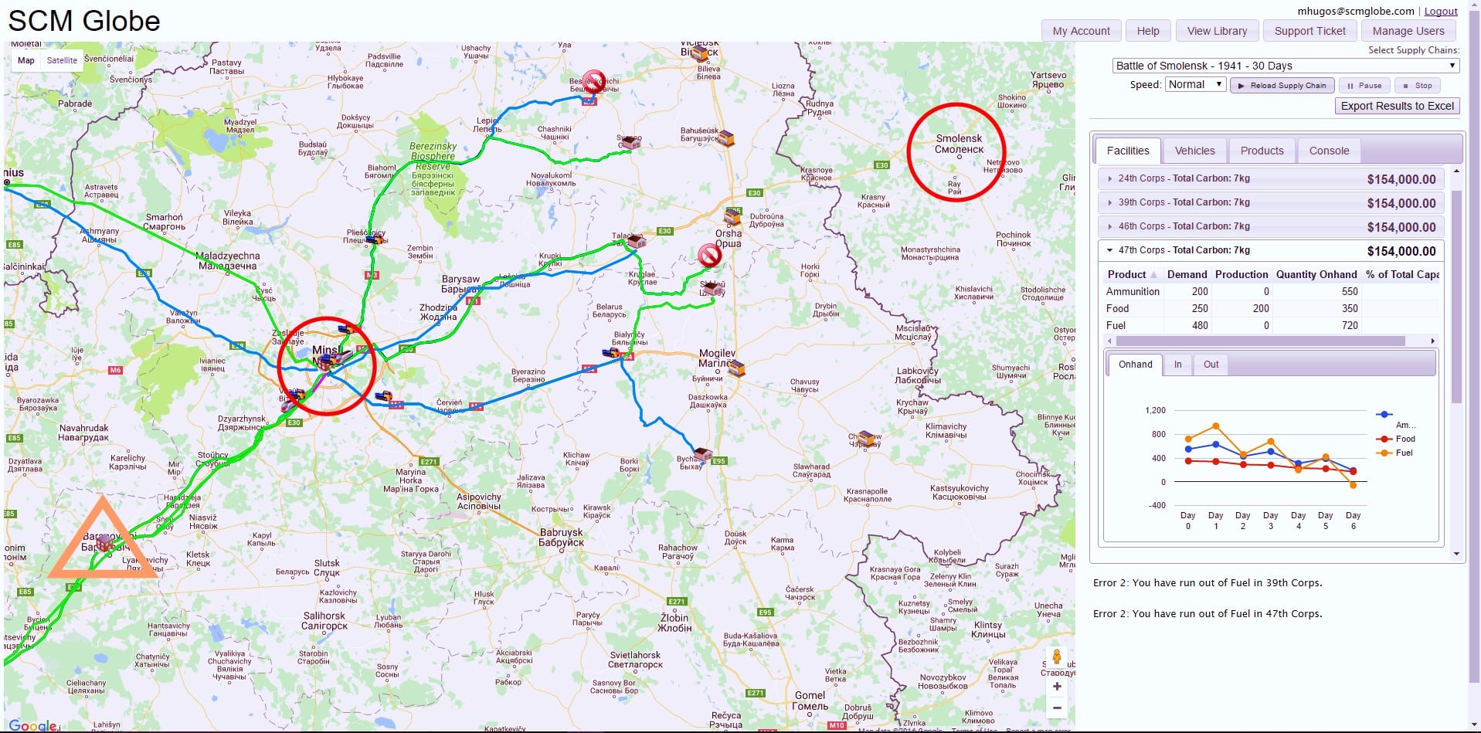Click the Cherykaw store facility icon
The image size is (1481, 733).
[x=867, y=439]
